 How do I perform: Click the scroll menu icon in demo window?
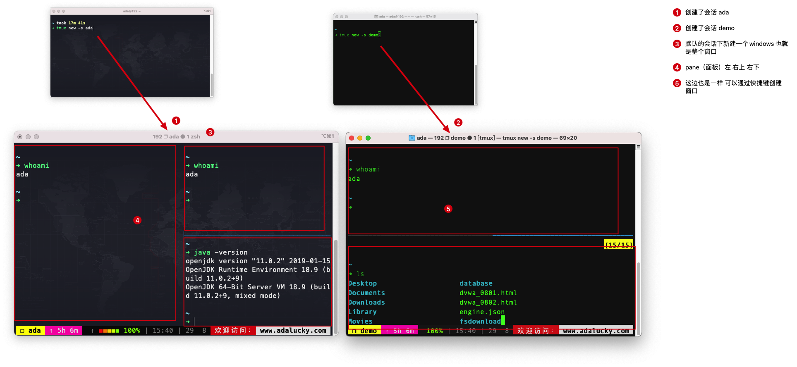[x=639, y=147]
